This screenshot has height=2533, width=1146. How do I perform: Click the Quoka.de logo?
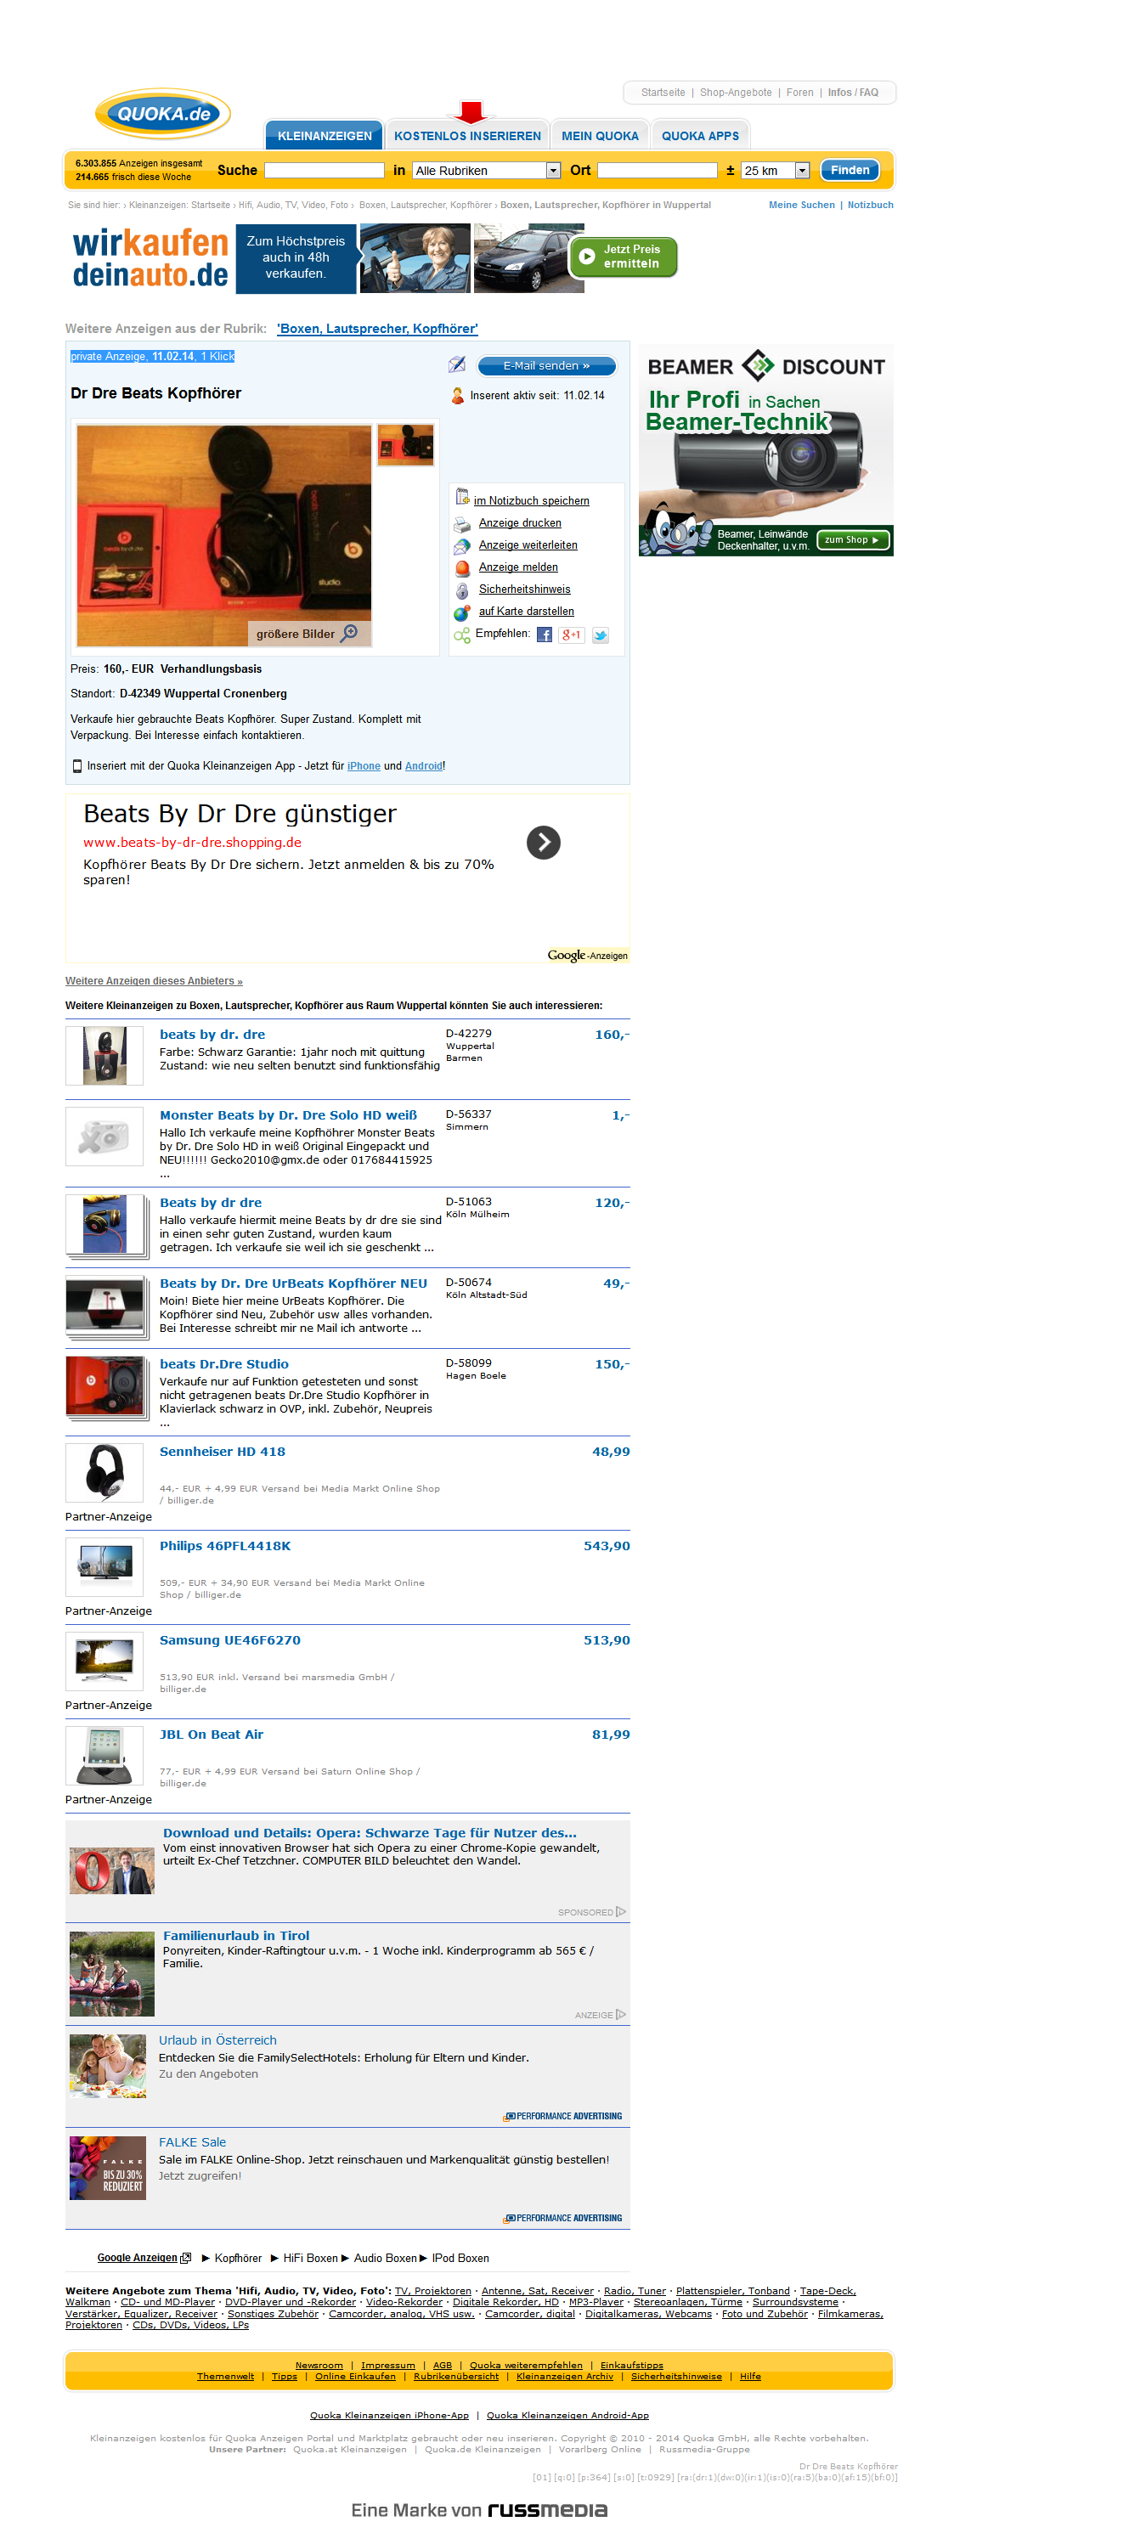[162, 114]
